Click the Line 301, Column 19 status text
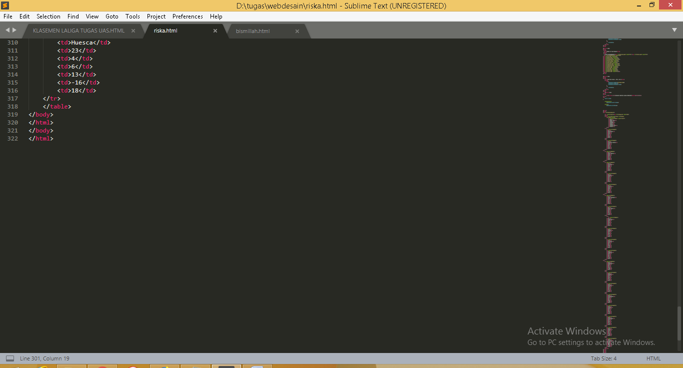683x368 pixels. pyautogui.click(x=44, y=358)
